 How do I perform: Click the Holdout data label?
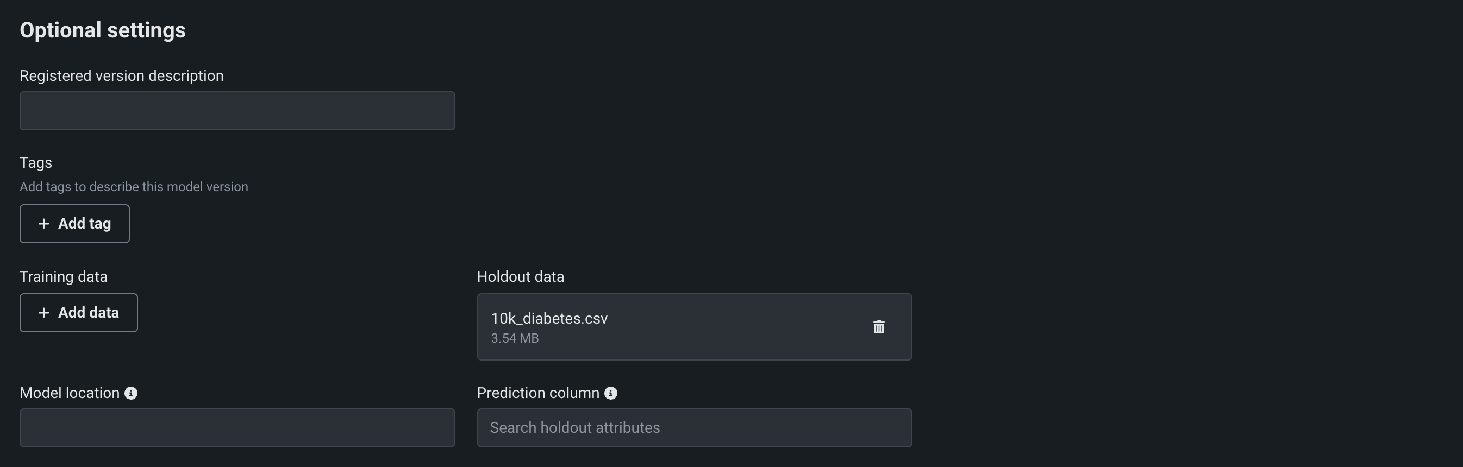click(x=520, y=277)
